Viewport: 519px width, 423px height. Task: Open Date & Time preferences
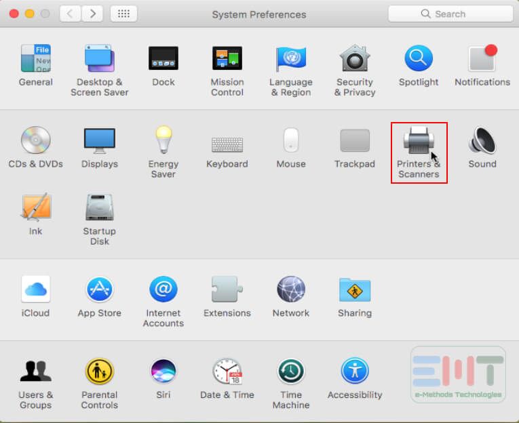(x=227, y=372)
